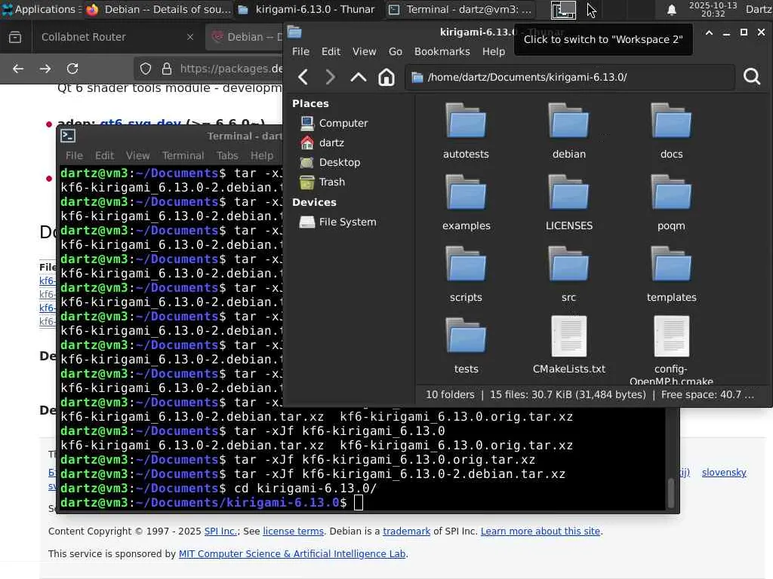Select the tests folder

tap(466, 345)
